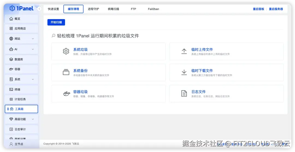Click the description 本地备份账号中未关联的备份文件
Image resolution: width=295 pixels, height=152 pixels.
(x=91, y=75)
